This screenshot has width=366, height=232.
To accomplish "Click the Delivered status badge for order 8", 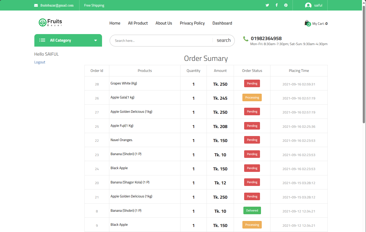I will click(x=252, y=210).
